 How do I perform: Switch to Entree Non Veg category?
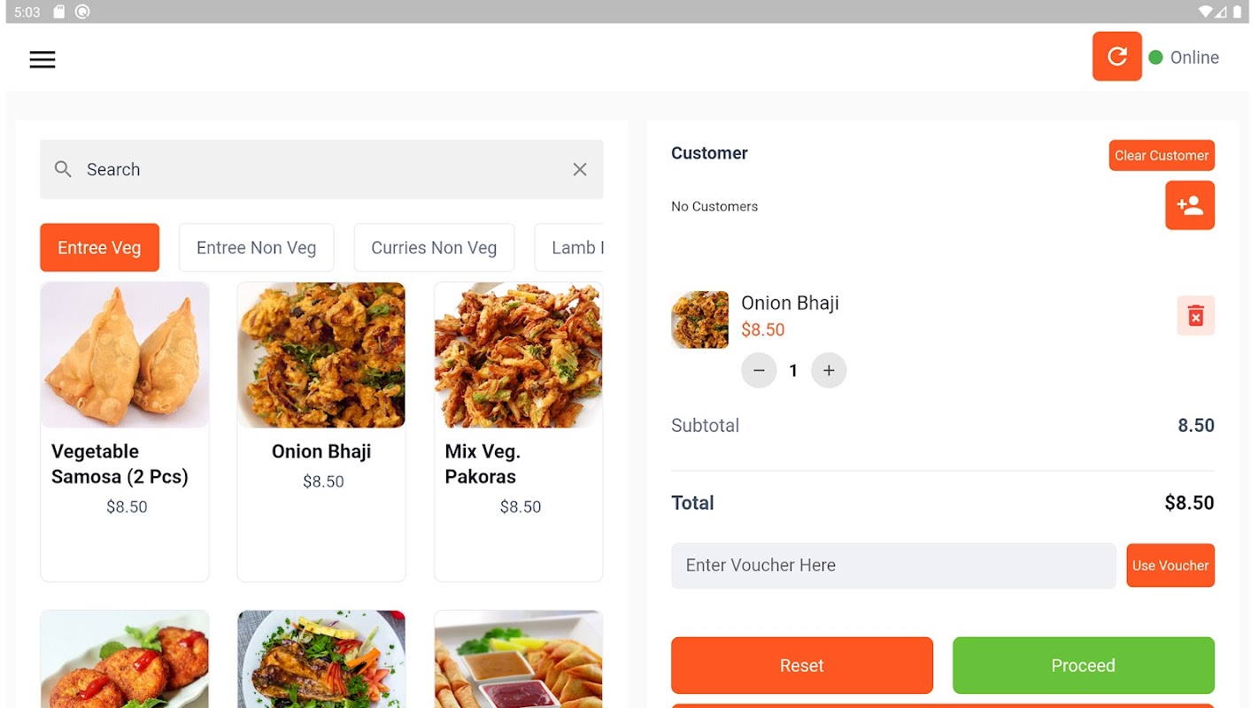(256, 248)
